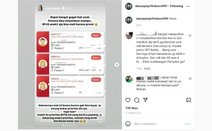The image size is (212, 131).
Task: Select the second carousel dot indicator
Action: tap(66, 126)
